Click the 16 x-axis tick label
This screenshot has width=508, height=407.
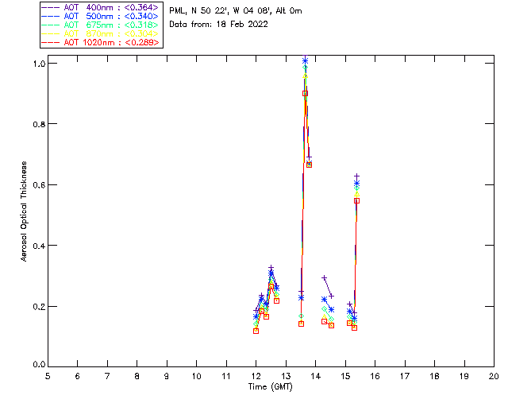pyautogui.click(x=375, y=376)
